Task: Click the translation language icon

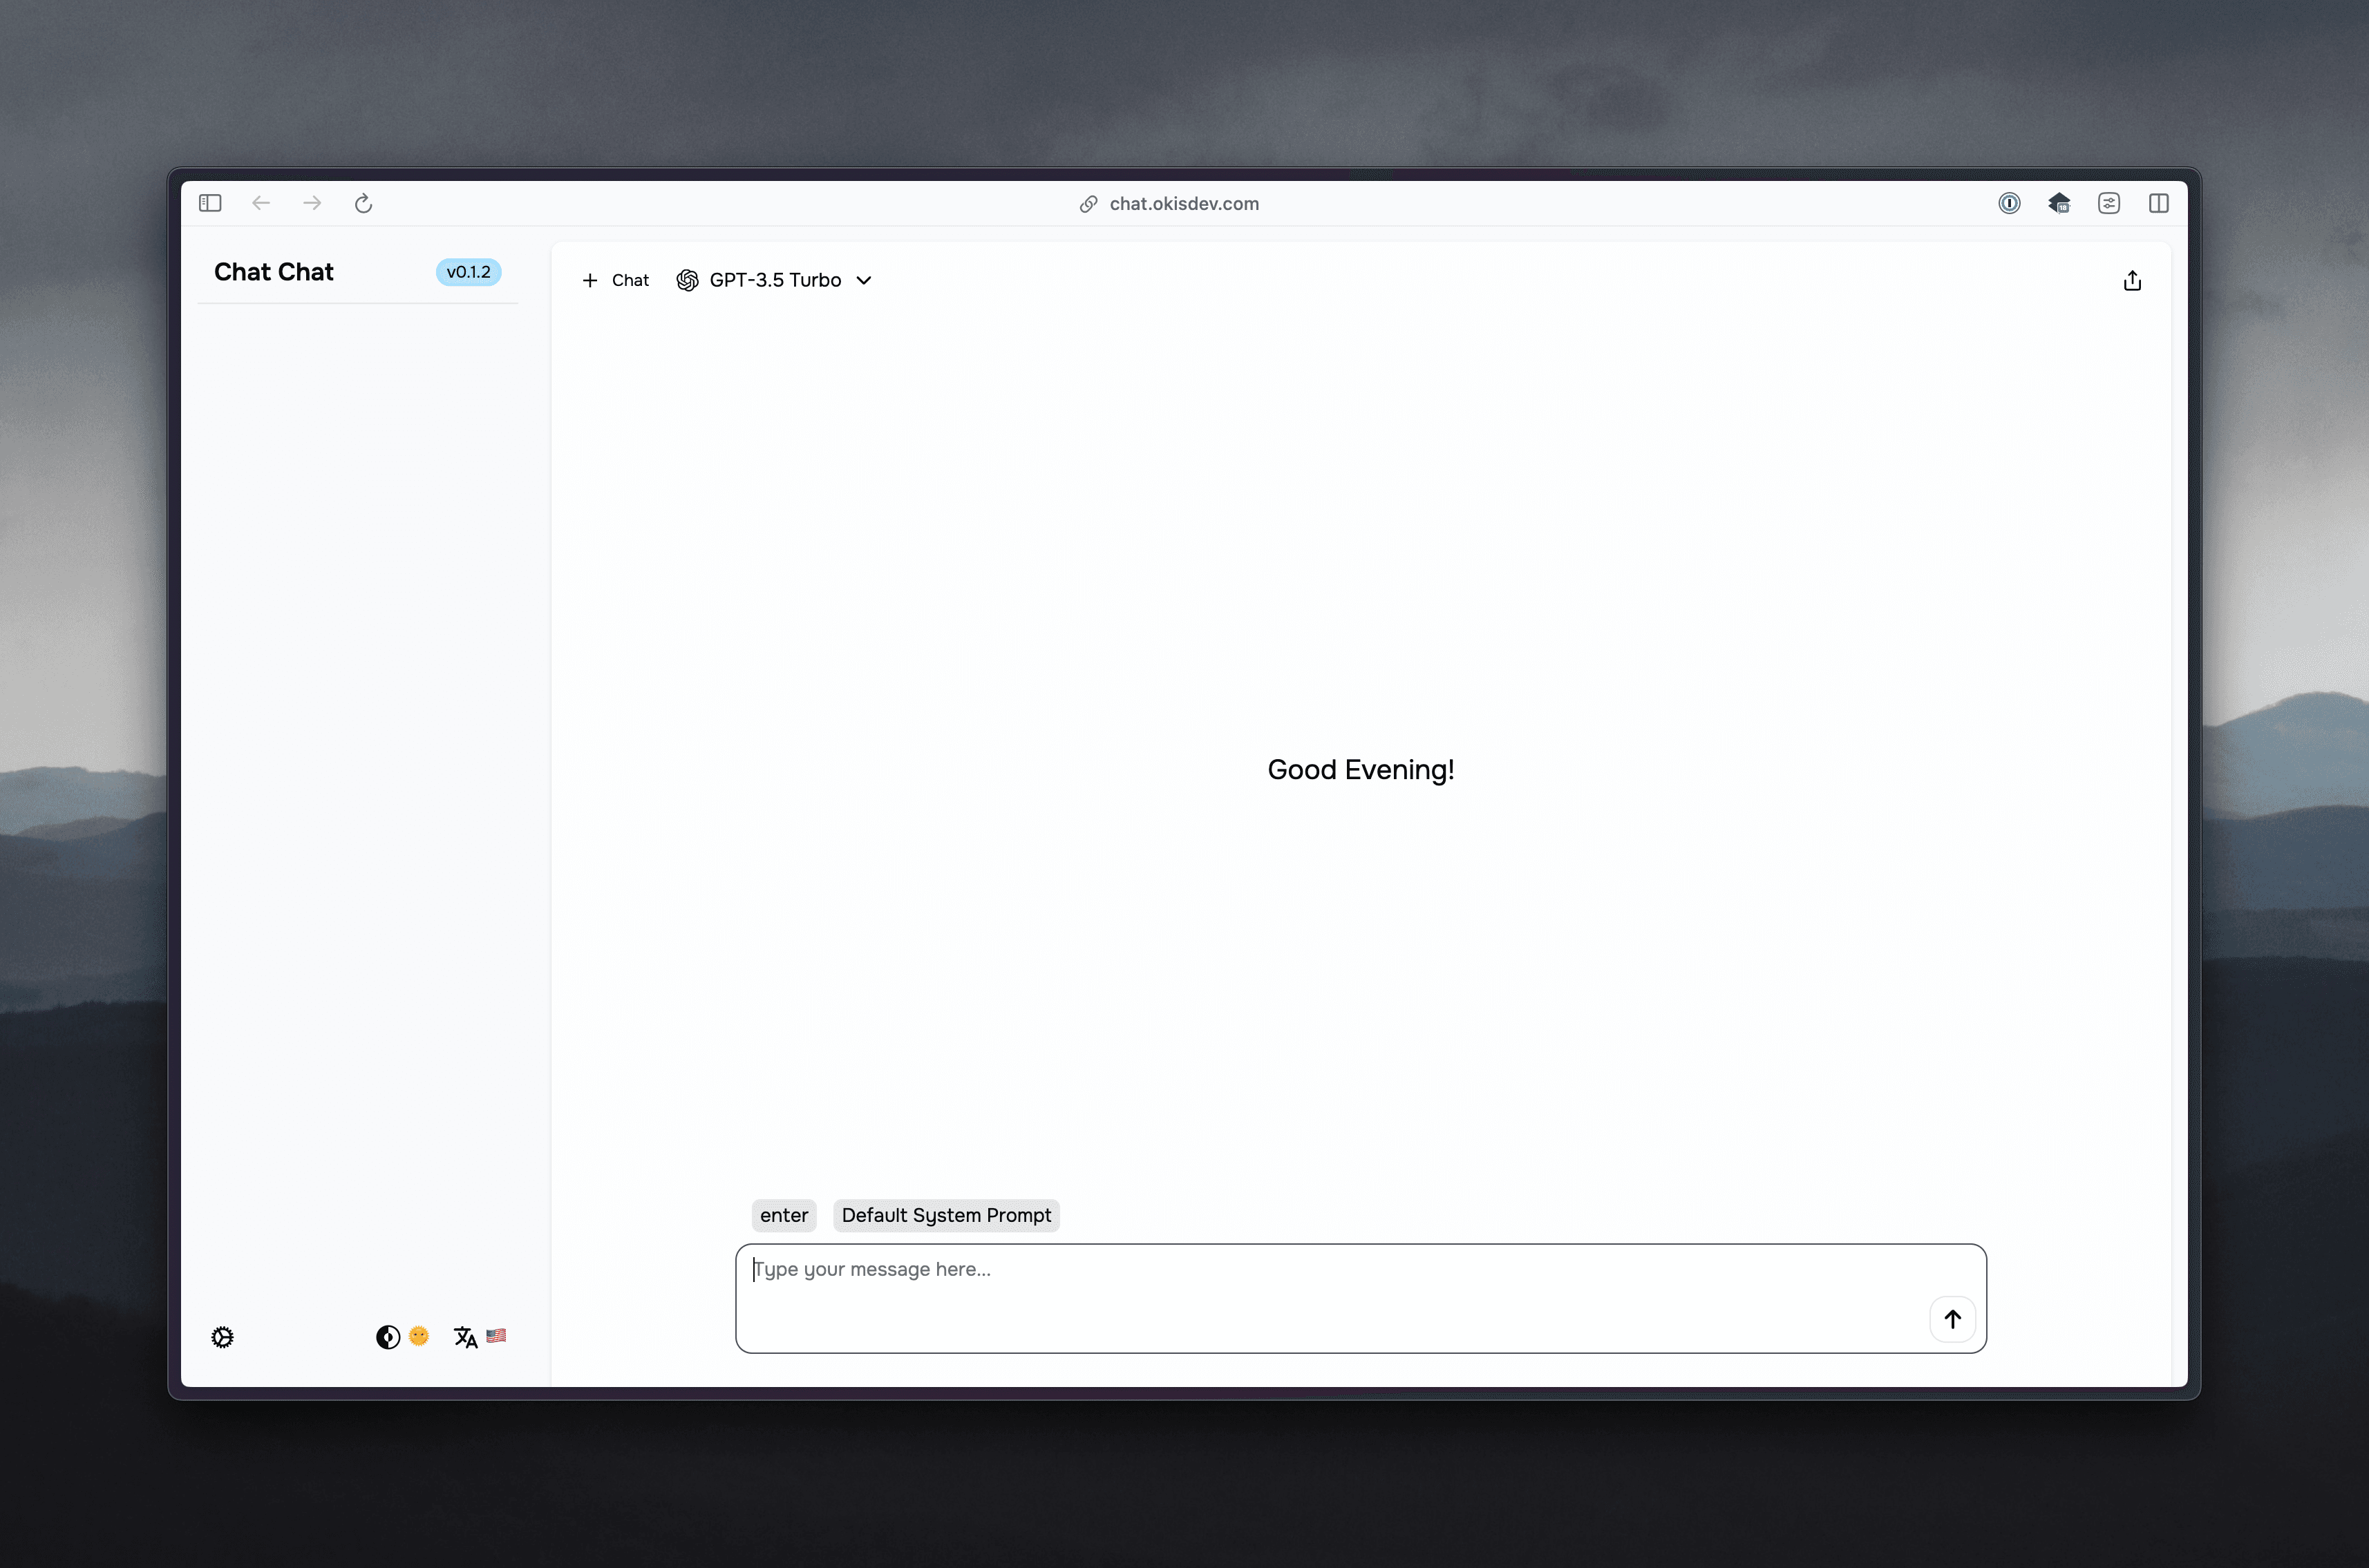Action: (x=464, y=1335)
